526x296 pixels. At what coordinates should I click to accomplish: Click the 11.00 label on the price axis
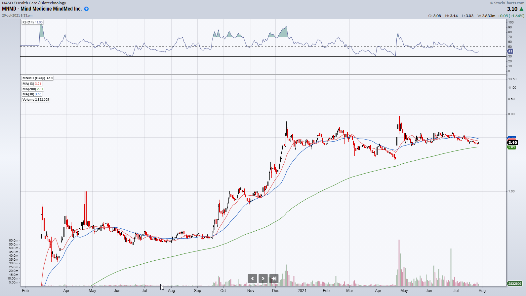(512, 88)
